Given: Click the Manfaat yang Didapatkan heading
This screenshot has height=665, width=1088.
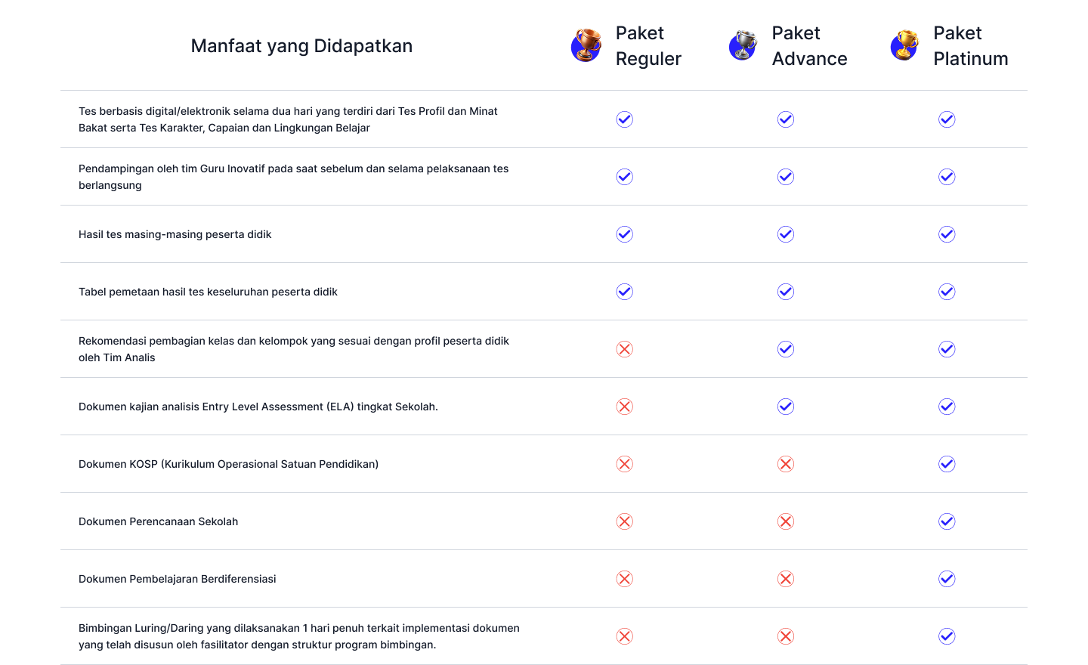Looking at the screenshot, I should (x=301, y=46).
